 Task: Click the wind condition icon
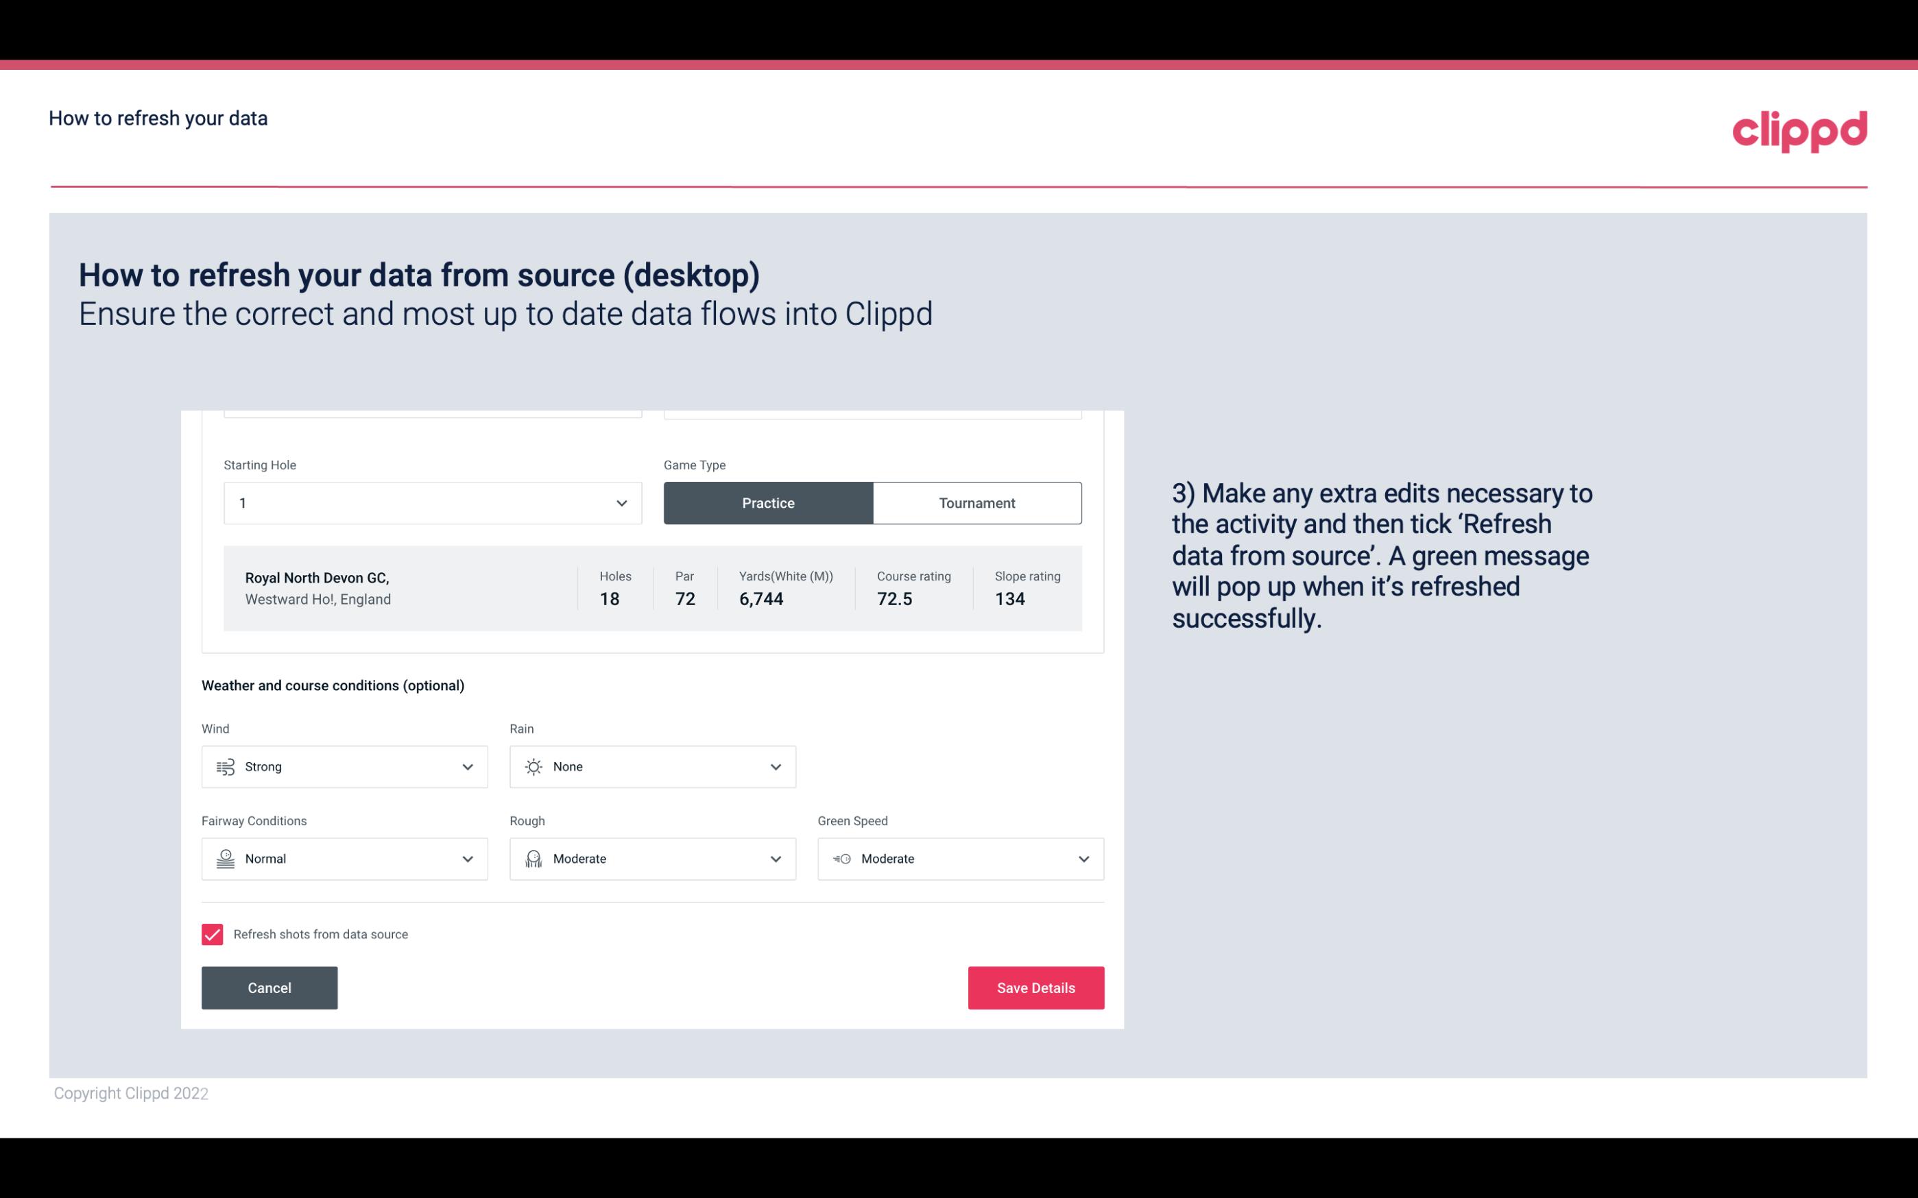point(225,766)
